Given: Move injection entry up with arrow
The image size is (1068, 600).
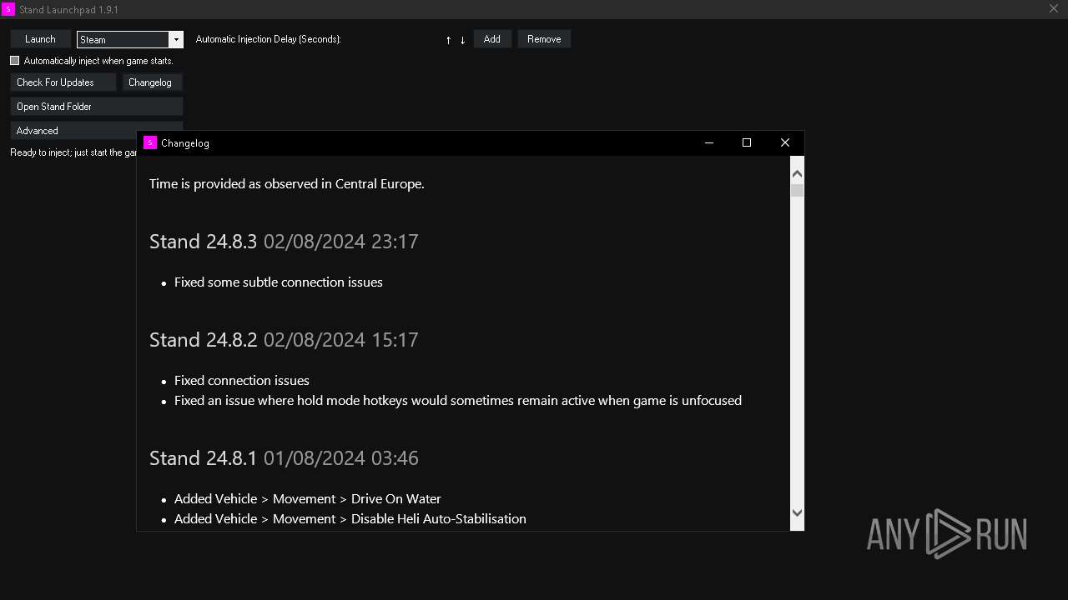Looking at the screenshot, I should point(448,40).
